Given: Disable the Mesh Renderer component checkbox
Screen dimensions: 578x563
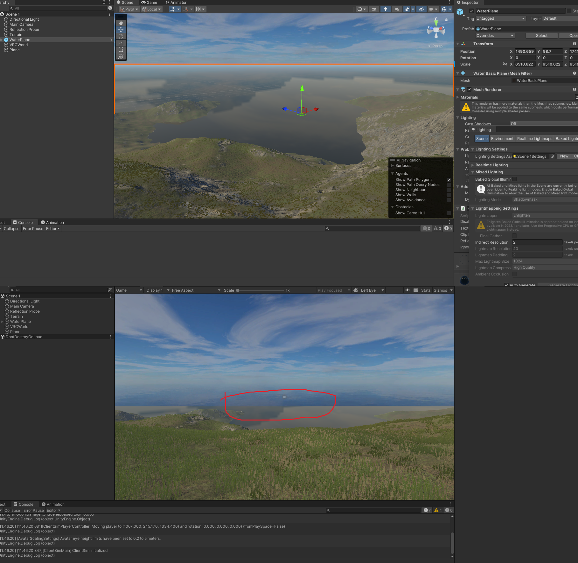Looking at the screenshot, I should coord(469,90).
